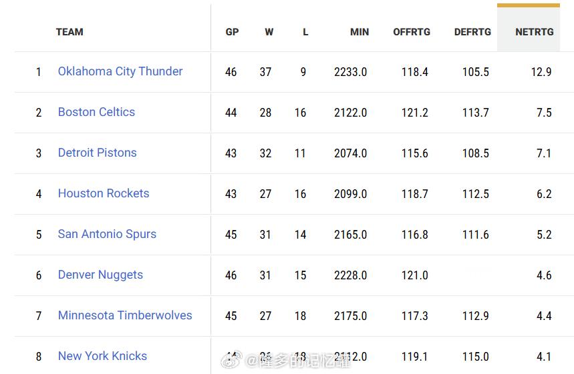574x374 pixels.
Task: Sort table by OFFRTG column header
Action: [x=412, y=31]
